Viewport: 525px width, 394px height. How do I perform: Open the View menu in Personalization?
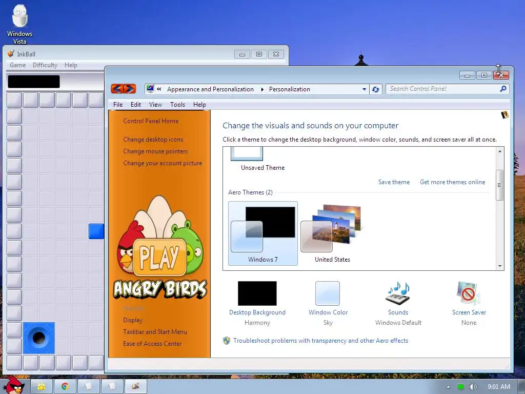click(x=155, y=105)
